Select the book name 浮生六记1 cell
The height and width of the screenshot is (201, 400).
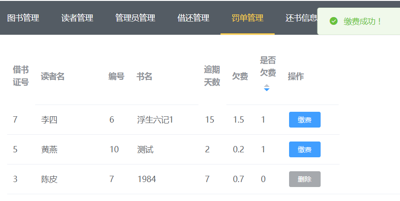point(155,120)
